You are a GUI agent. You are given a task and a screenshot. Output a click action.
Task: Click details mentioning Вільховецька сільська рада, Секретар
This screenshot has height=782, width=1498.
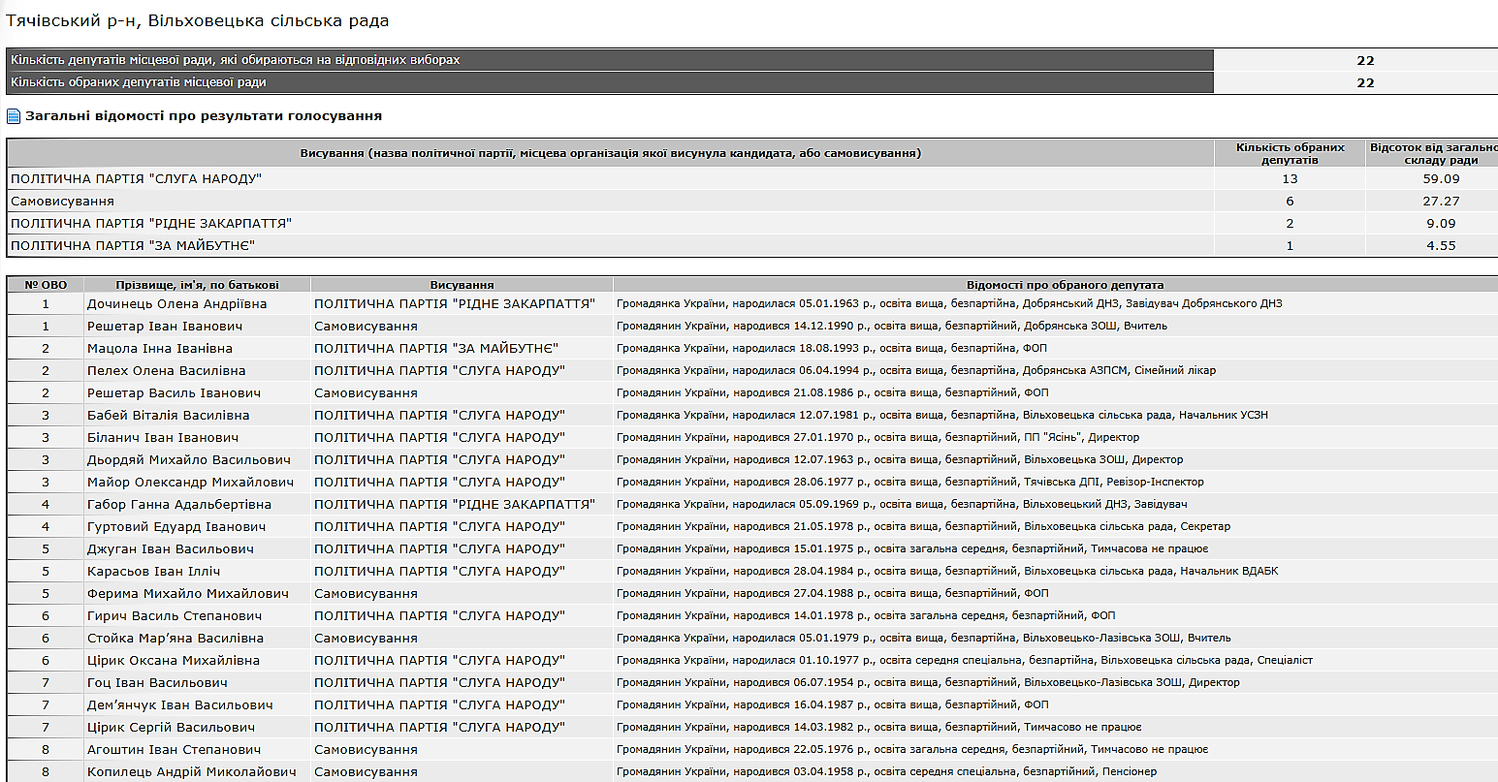[x=923, y=526]
